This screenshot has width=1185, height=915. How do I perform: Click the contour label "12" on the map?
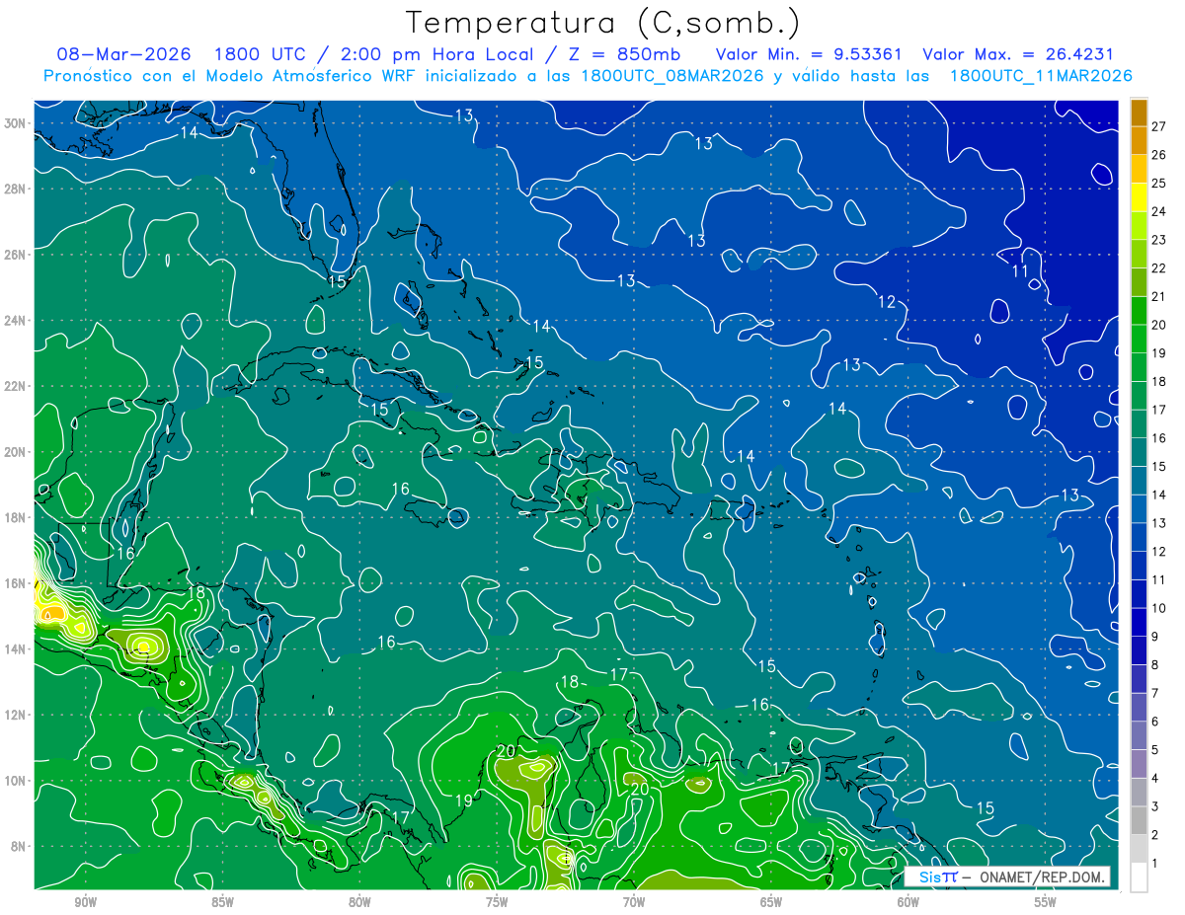click(x=887, y=302)
